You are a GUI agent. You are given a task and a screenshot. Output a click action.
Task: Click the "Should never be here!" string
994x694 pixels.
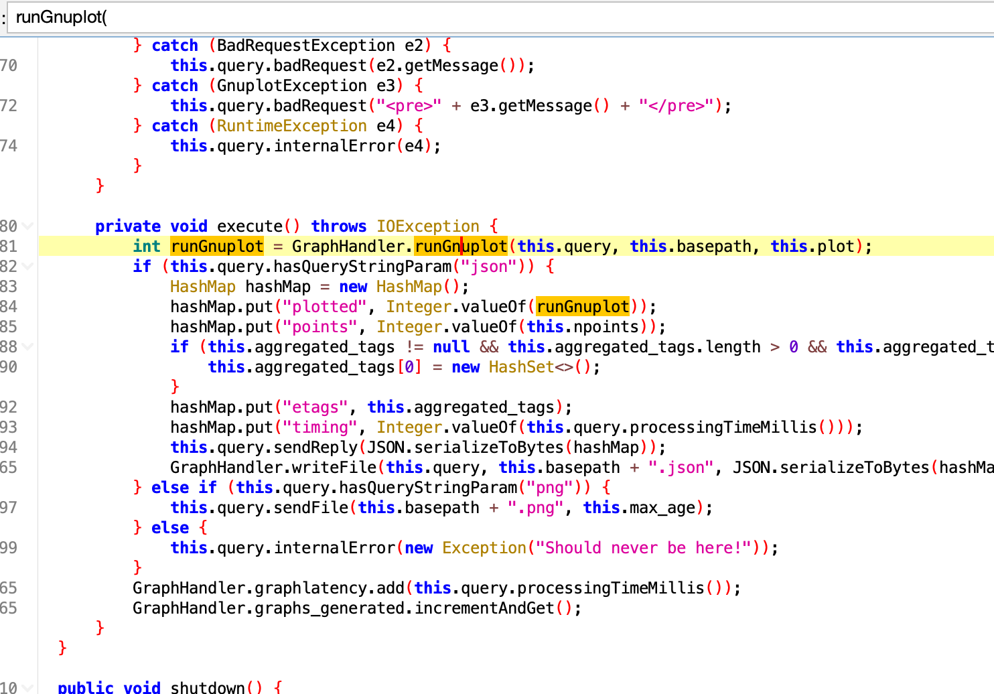coord(644,547)
